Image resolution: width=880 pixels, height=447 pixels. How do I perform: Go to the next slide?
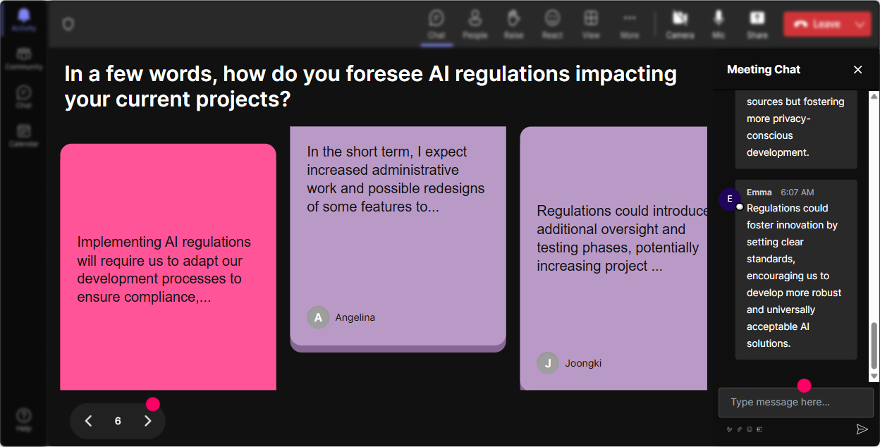(147, 421)
